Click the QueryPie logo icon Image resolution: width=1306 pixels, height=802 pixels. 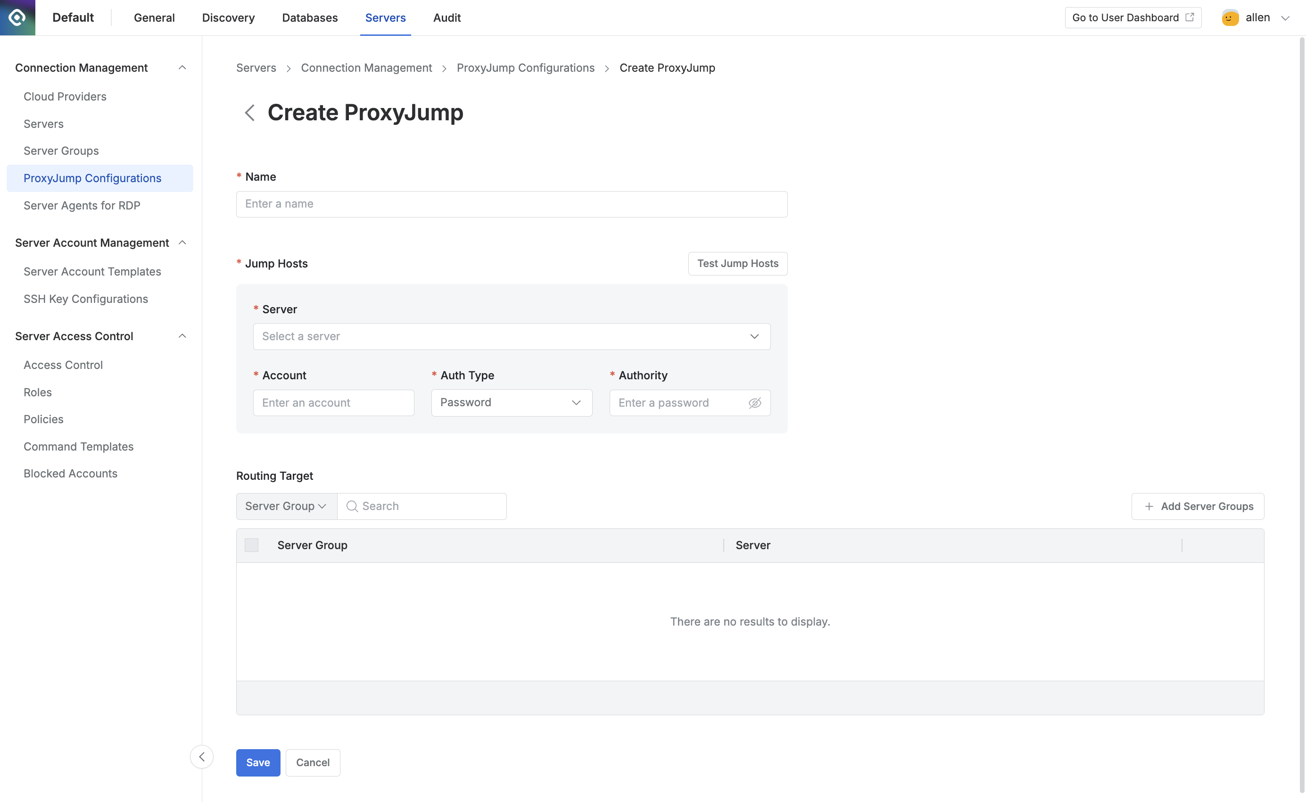click(x=17, y=17)
